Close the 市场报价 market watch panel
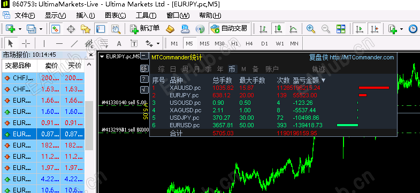 [91, 55]
